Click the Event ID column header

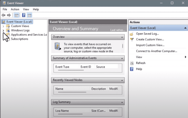[85, 67]
